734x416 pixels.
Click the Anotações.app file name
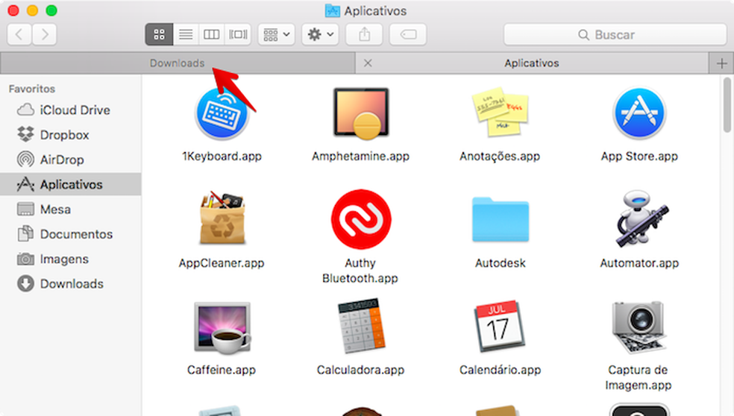point(500,157)
